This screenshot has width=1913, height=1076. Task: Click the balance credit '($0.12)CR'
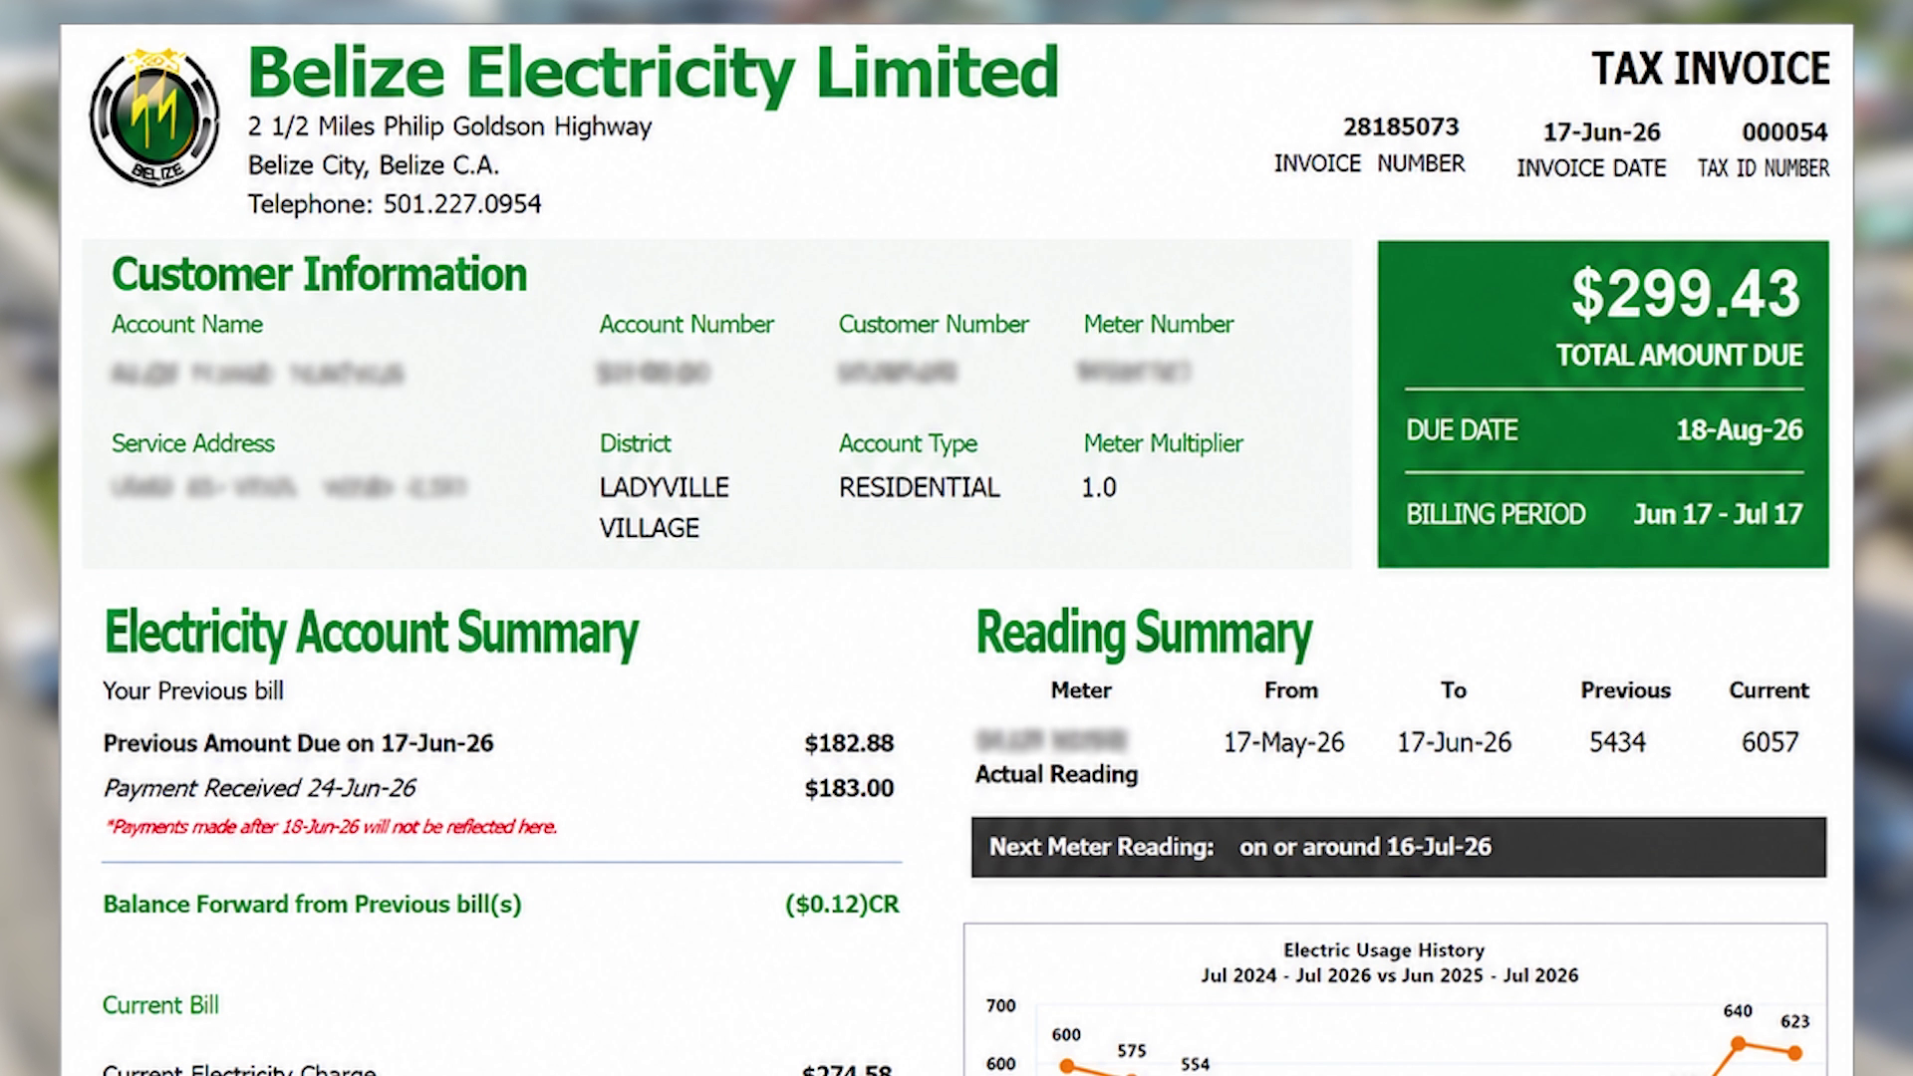(x=842, y=905)
